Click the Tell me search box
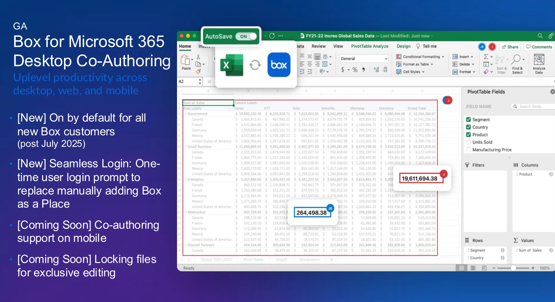Screen dimensions: 555x302 point(427,46)
